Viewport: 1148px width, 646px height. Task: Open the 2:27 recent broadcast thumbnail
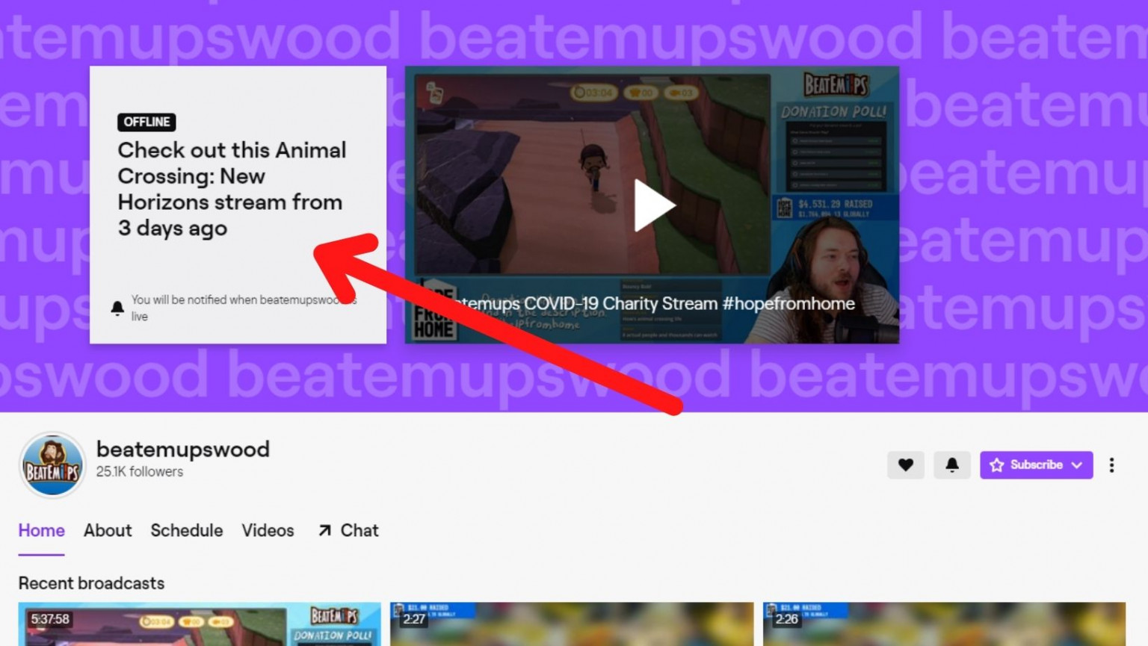click(x=572, y=624)
